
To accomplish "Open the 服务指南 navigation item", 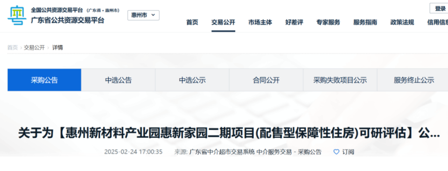I will pos(365,22).
